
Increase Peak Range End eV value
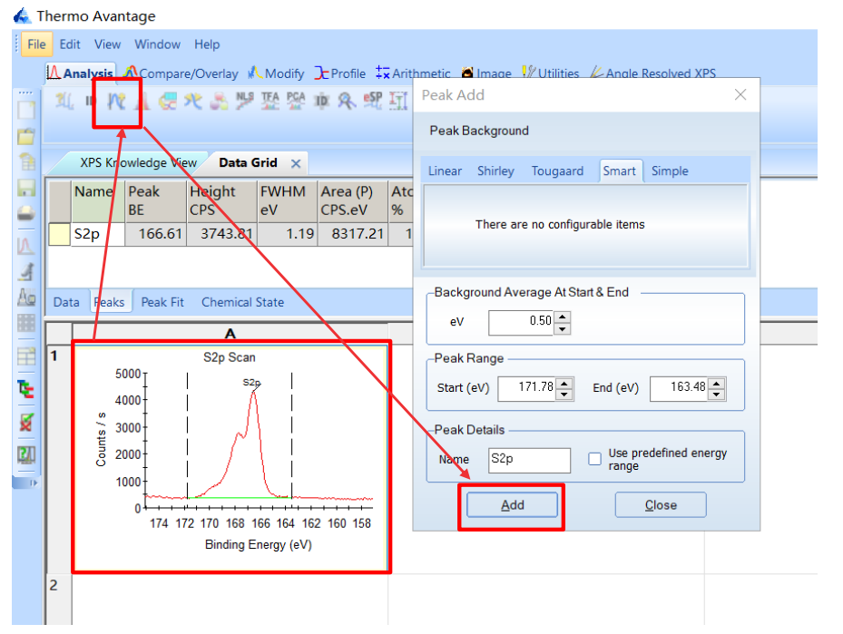[717, 383]
